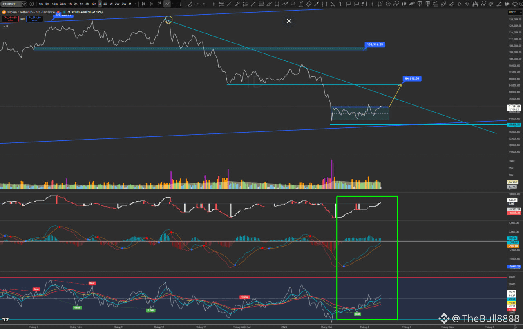Click the red sell price button
The width and height of the screenshot is (523, 329).
coord(11,19)
